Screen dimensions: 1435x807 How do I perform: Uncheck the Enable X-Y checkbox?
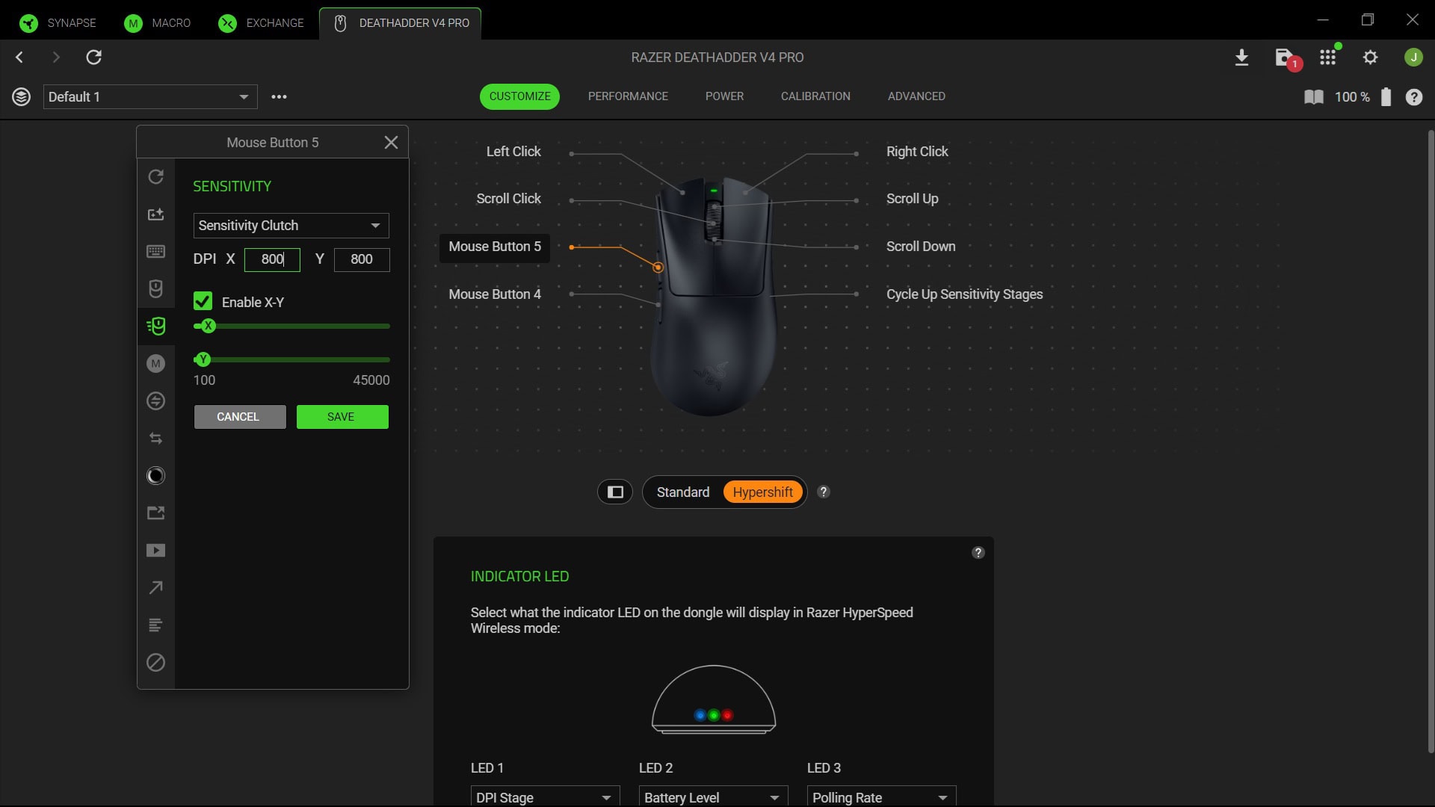pos(203,301)
